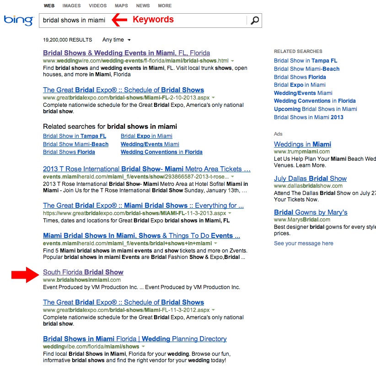This screenshot has width=376, height=369.
Task: Click Bridal Show Miami-Beach under RELATED SEARCHES sidebar
Action: [x=306, y=69]
